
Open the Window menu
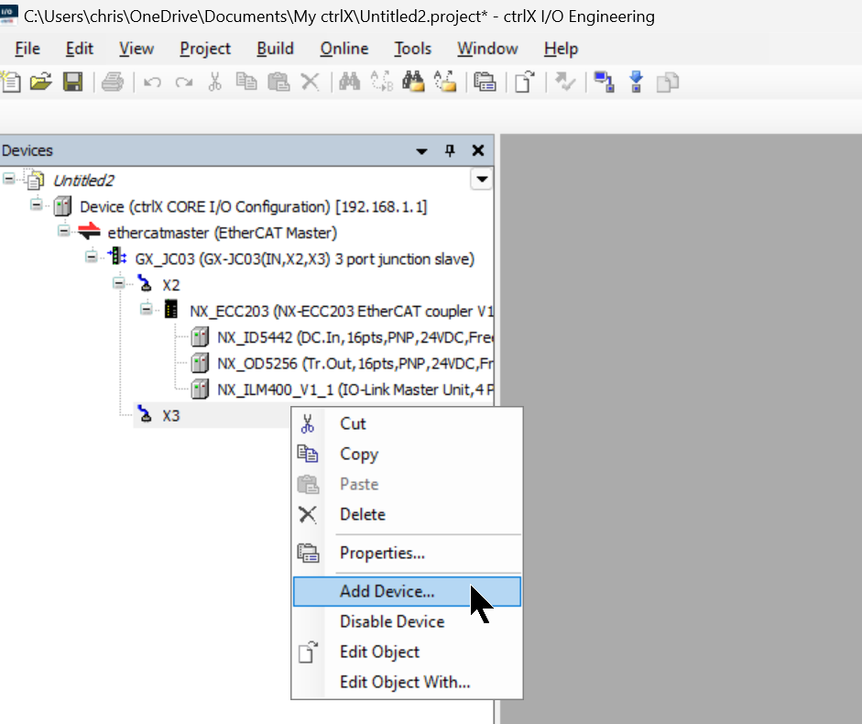point(487,49)
